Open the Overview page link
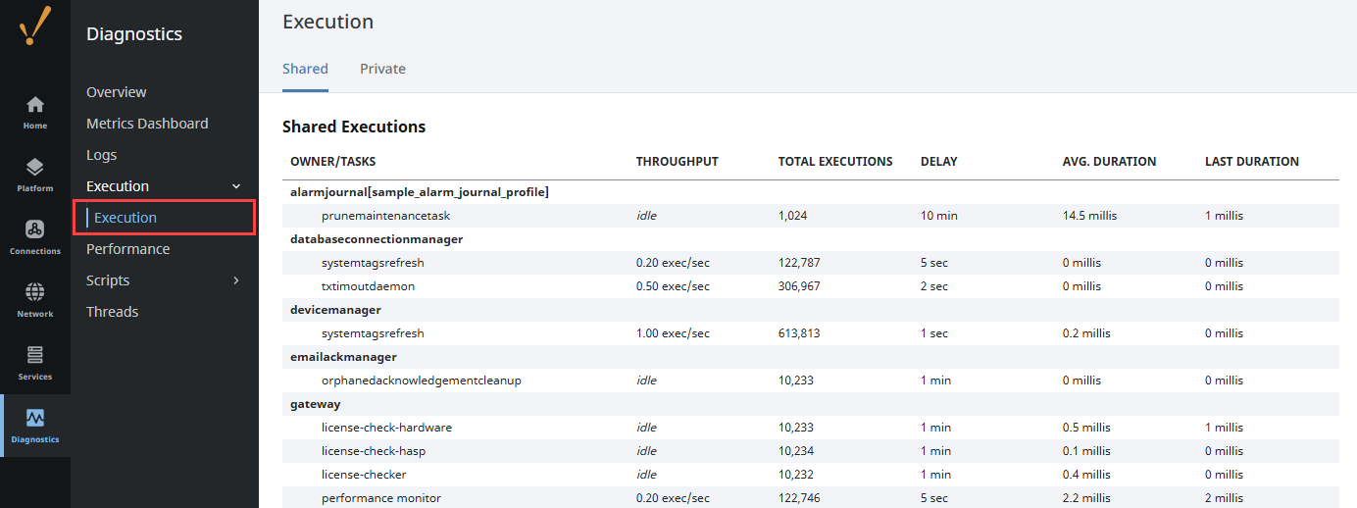Image resolution: width=1357 pixels, height=508 pixels. click(117, 92)
